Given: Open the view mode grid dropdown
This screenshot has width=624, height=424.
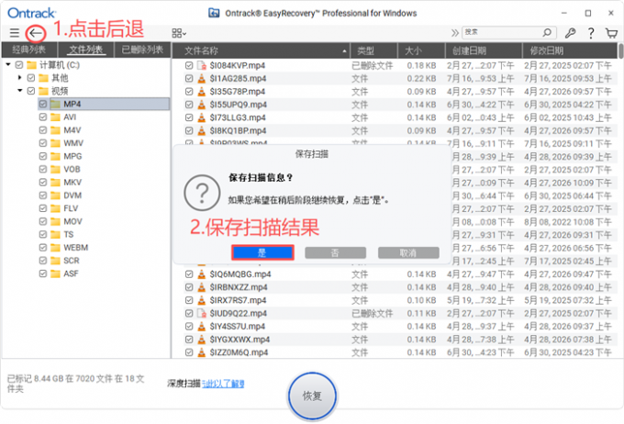Looking at the screenshot, I should [179, 33].
